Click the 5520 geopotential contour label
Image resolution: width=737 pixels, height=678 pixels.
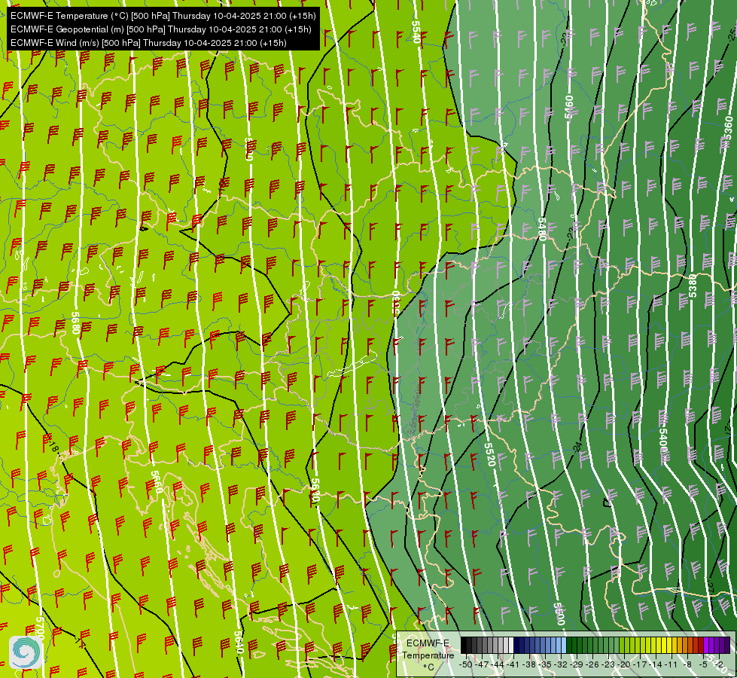(x=489, y=454)
